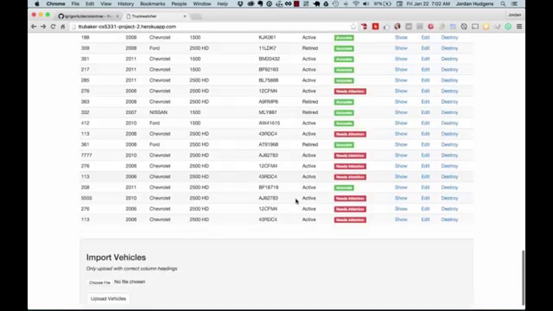The height and width of the screenshot is (311, 553).
Task: Destroy vehicle 351
Action: point(449,59)
